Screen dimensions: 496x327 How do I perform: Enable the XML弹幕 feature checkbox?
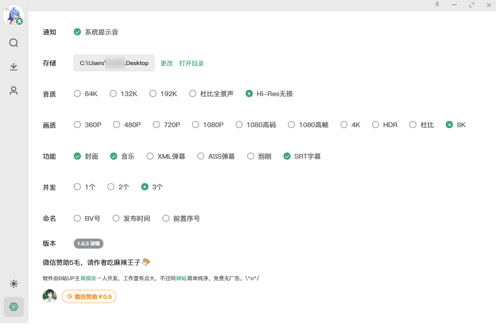[150, 156]
